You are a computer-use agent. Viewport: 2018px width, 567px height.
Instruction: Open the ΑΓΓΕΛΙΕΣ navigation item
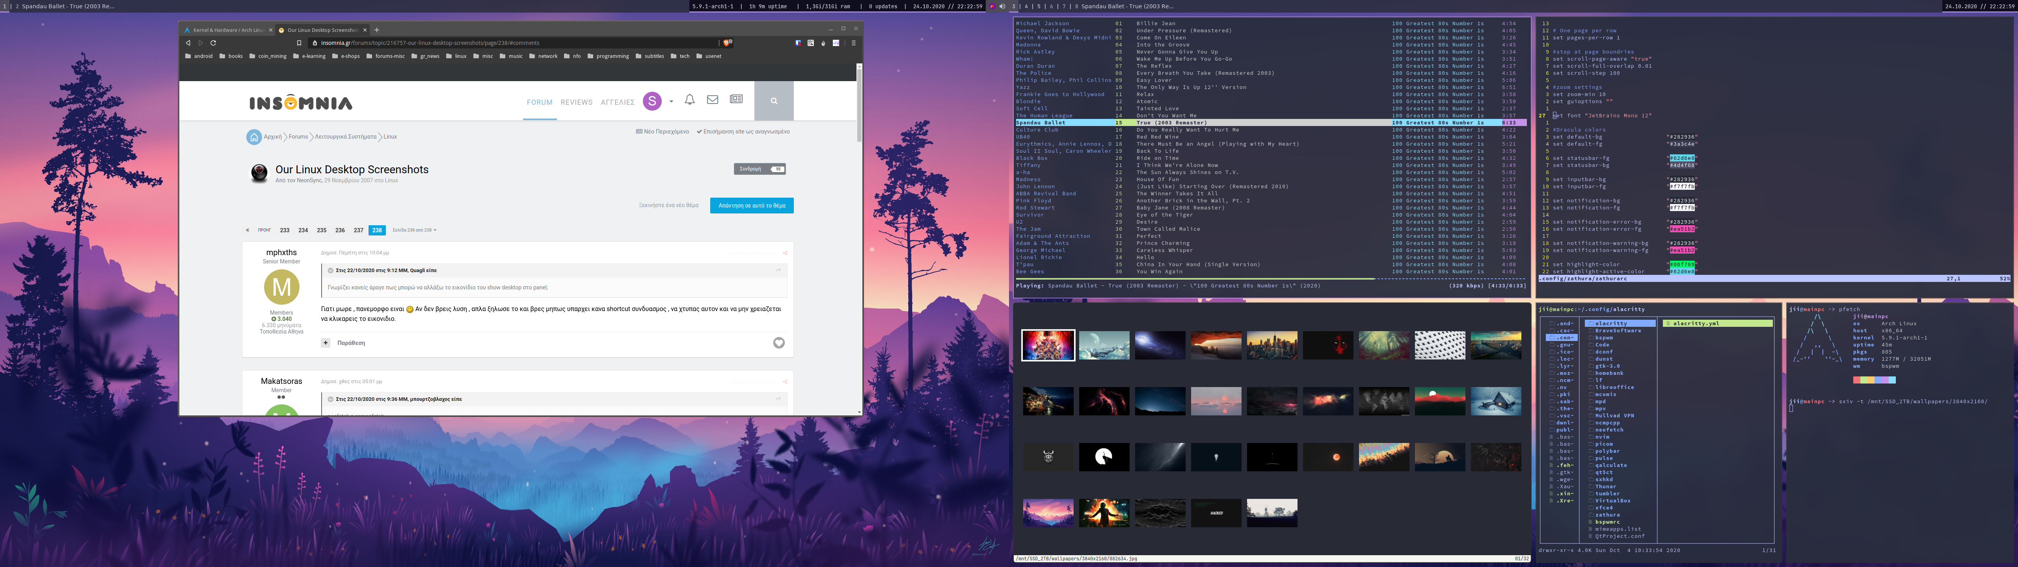617,102
